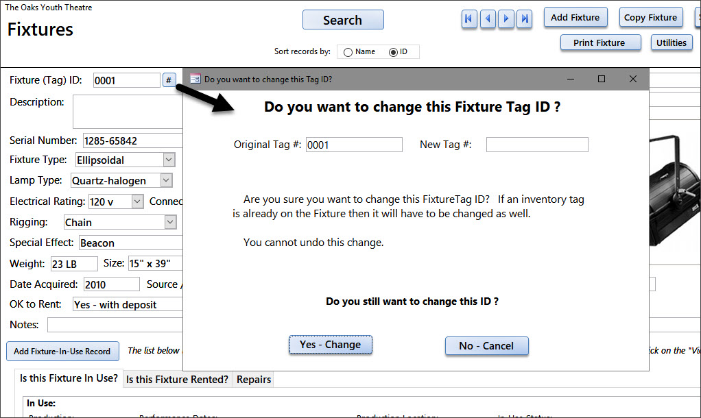The image size is (701, 418).
Task: Confirm with Yes - Change button
Action: 331,345
